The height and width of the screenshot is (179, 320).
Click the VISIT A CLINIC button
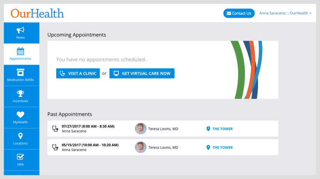click(x=78, y=73)
